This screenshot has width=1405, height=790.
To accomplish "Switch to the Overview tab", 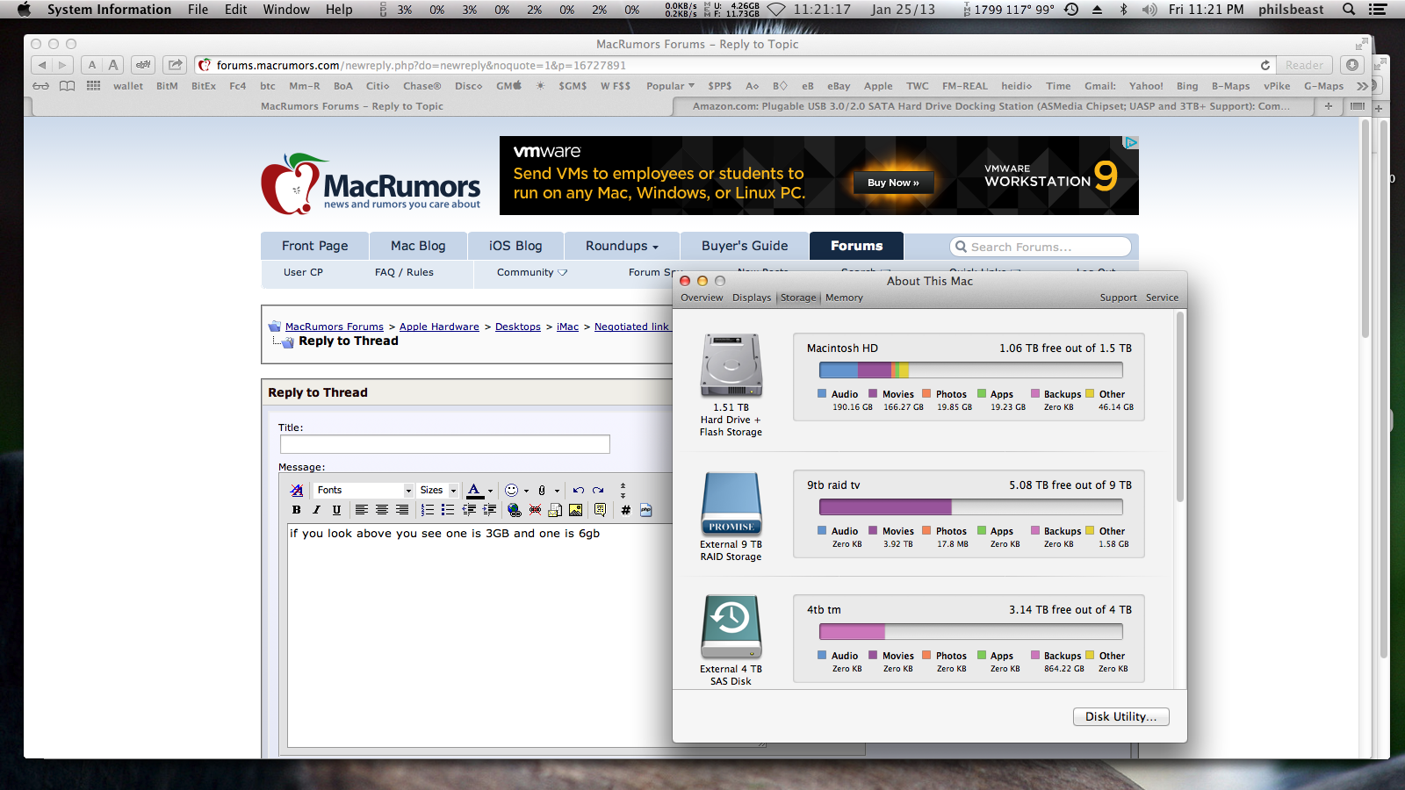I will 702,298.
